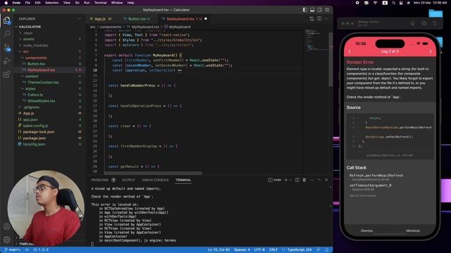Open the Source Control view
The image size is (451, 253).
point(6,47)
